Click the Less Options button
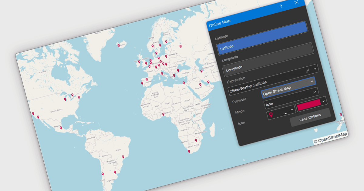The height and width of the screenshot is (191, 364). [x=310, y=117]
